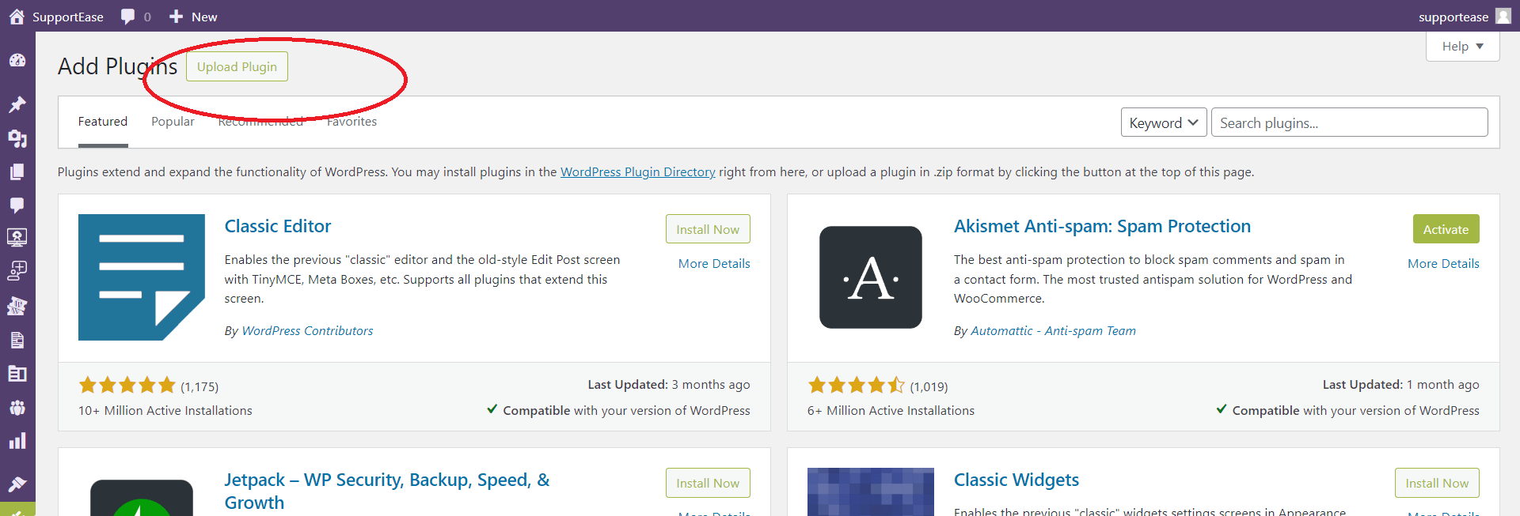Open the Classic Widgets plugin thumbnail
This screenshot has height=516, width=1520.
(871, 492)
